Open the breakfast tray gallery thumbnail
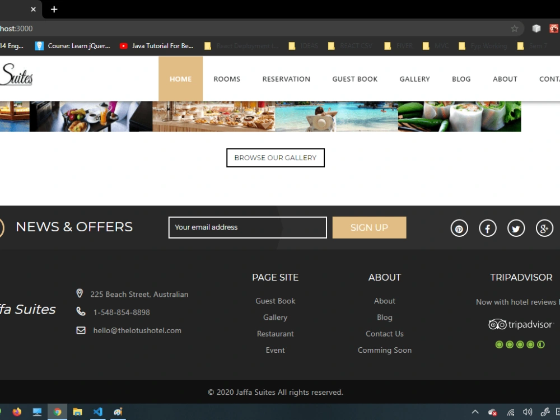The width and height of the screenshot is (560, 420). tap(91, 116)
